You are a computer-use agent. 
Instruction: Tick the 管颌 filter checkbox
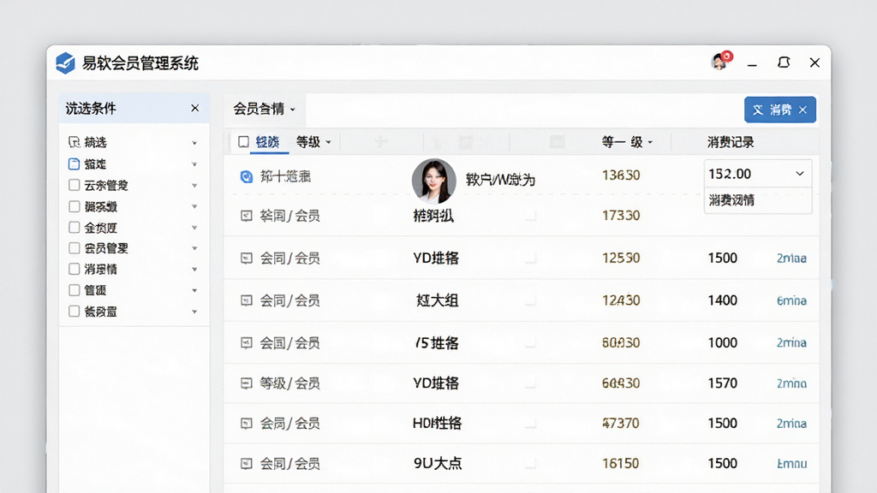(74, 290)
